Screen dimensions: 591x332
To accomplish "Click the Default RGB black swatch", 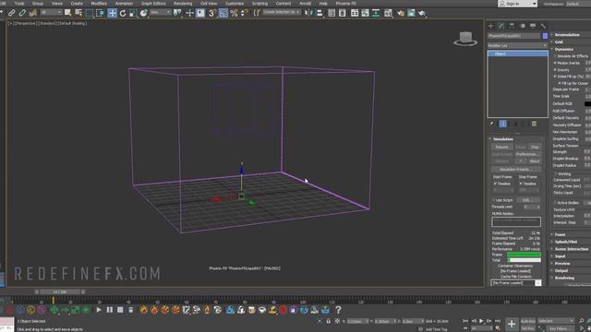I will pyautogui.click(x=587, y=104).
